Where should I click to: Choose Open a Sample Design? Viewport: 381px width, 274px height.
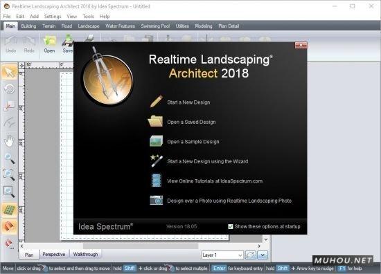tap(184, 141)
